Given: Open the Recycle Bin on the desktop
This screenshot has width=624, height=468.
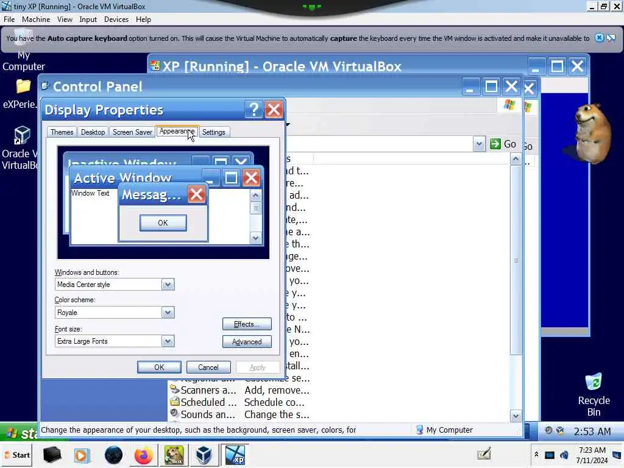Looking at the screenshot, I should (594, 395).
